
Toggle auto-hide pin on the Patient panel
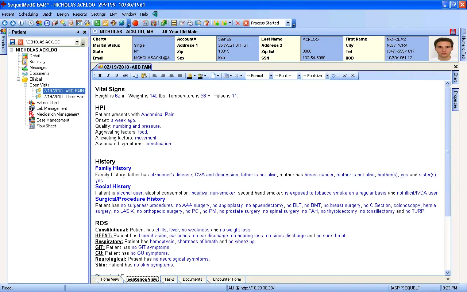coord(78,32)
